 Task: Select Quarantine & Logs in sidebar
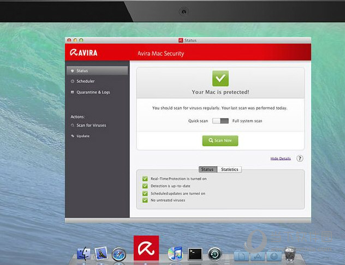(x=93, y=92)
